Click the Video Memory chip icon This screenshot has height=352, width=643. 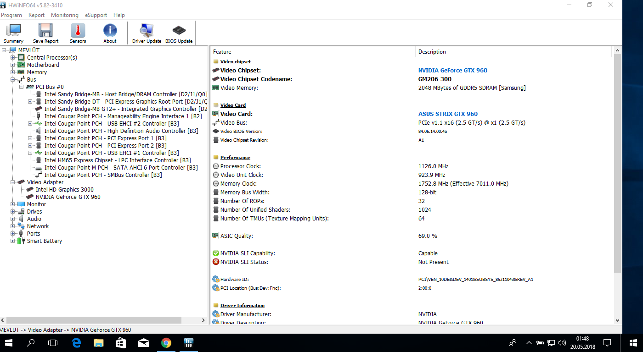pos(215,88)
